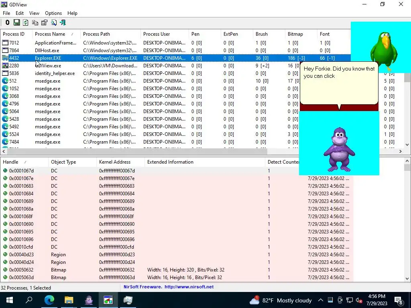
Task: Open the 82°F Mostly cloudy weather widget
Action: point(281,300)
